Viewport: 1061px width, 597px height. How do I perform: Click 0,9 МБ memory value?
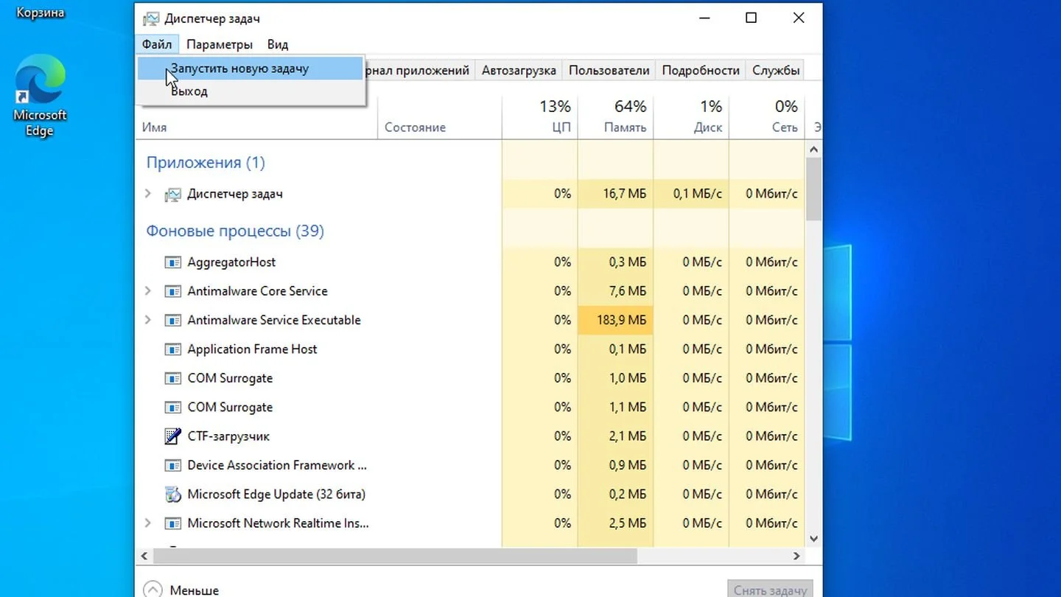coord(628,465)
